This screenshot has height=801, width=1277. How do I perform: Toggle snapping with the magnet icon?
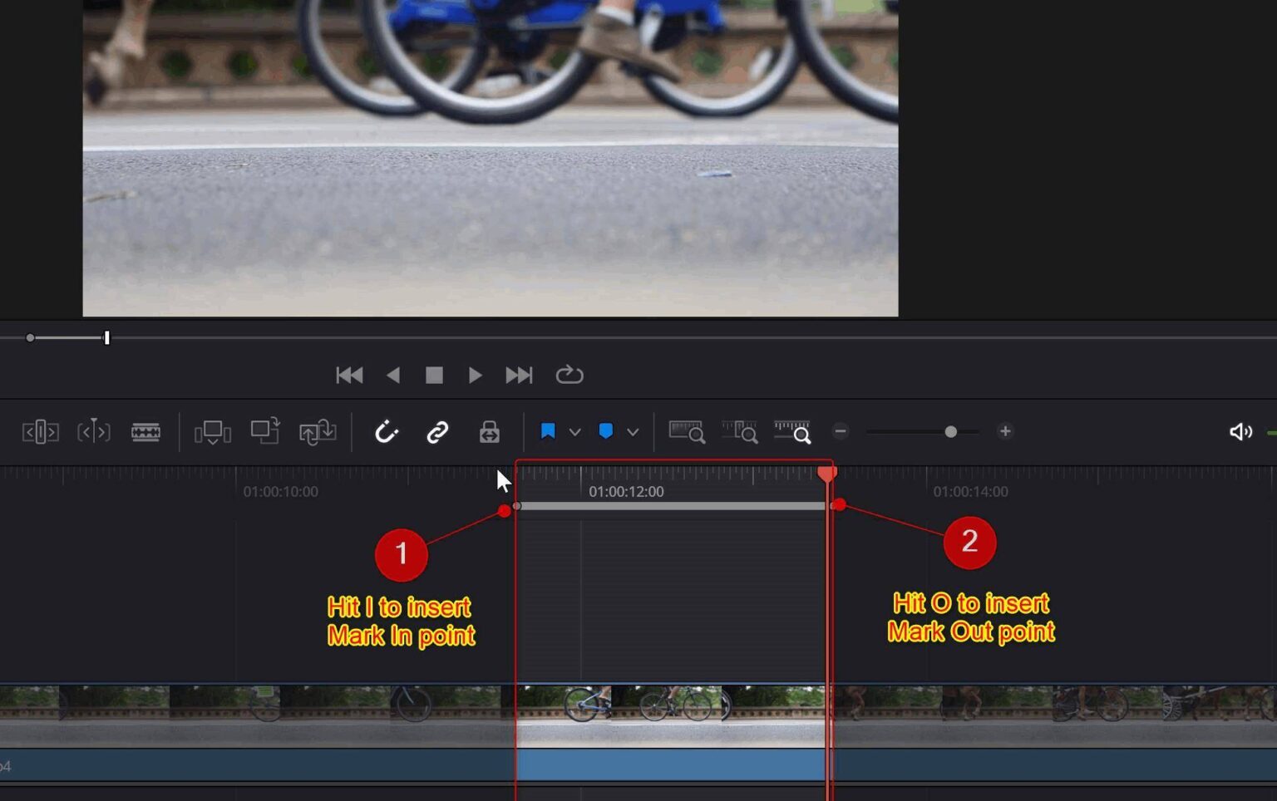387,431
